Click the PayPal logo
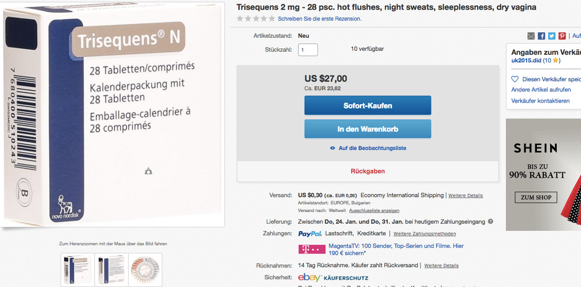Screen dimensions: 581x287 click(310, 234)
